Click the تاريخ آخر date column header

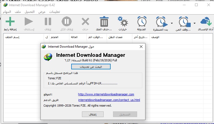point(141,37)
